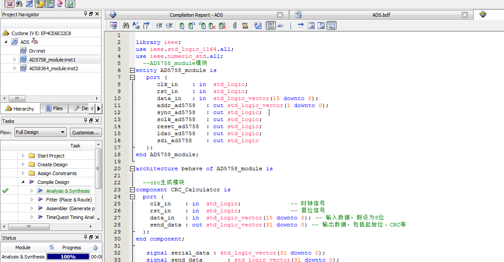Click the Analysis & Synthesis progress bar
Viewport: 504px width, 262px height.
pyautogui.click(x=68, y=257)
